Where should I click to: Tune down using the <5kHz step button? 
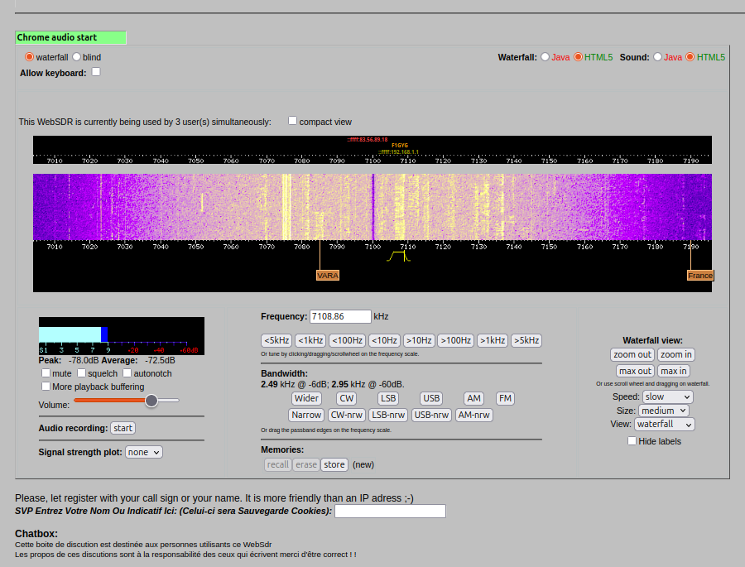tap(276, 340)
